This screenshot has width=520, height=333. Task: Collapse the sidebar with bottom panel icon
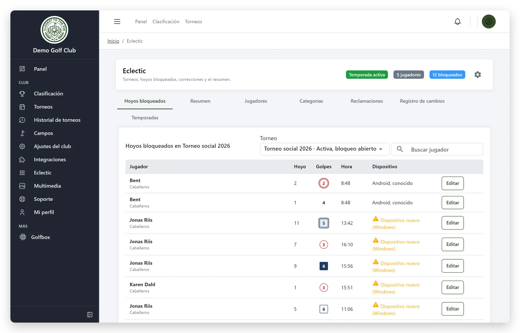pyautogui.click(x=90, y=314)
